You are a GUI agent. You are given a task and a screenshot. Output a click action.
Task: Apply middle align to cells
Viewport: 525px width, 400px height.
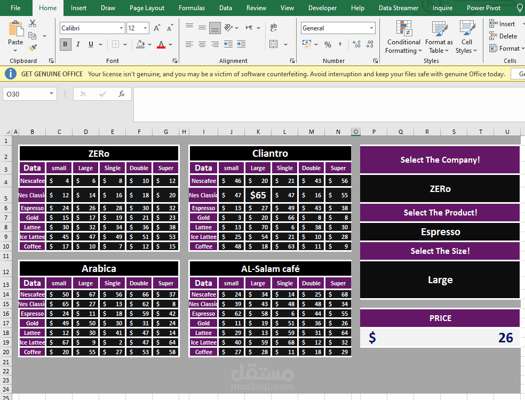pyautogui.click(x=202, y=27)
